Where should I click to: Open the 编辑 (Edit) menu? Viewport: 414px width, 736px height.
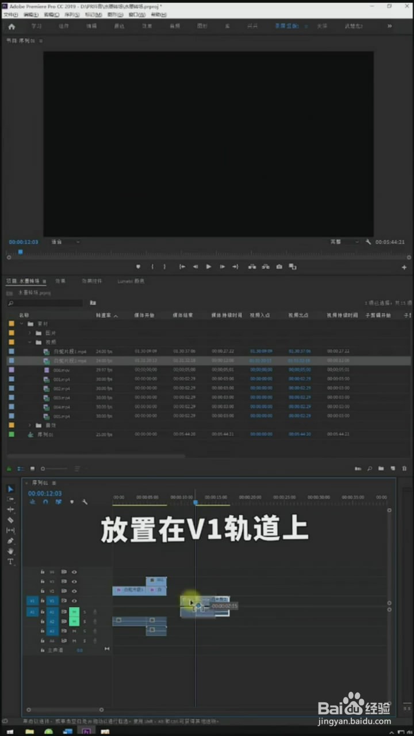click(x=30, y=14)
